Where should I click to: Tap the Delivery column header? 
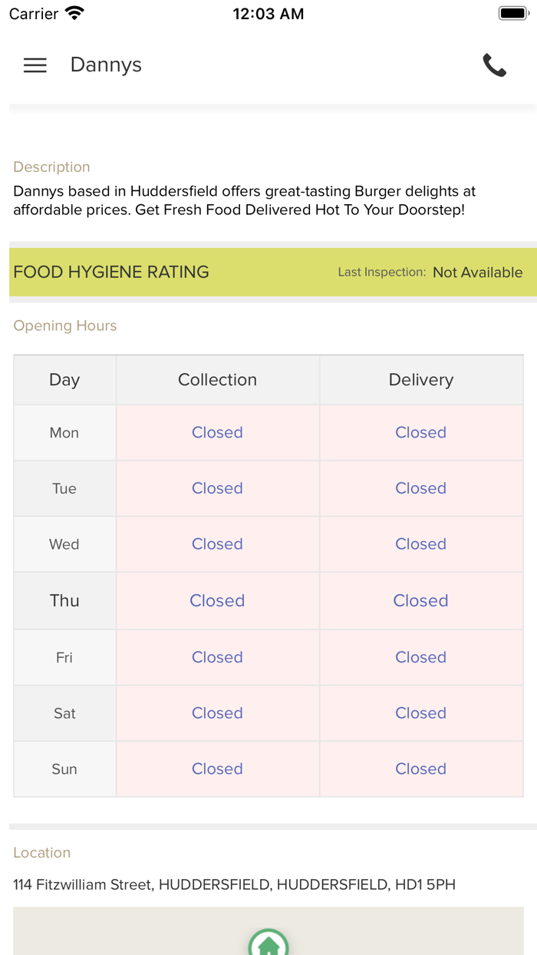pyautogui.click(x=420, y=380)
